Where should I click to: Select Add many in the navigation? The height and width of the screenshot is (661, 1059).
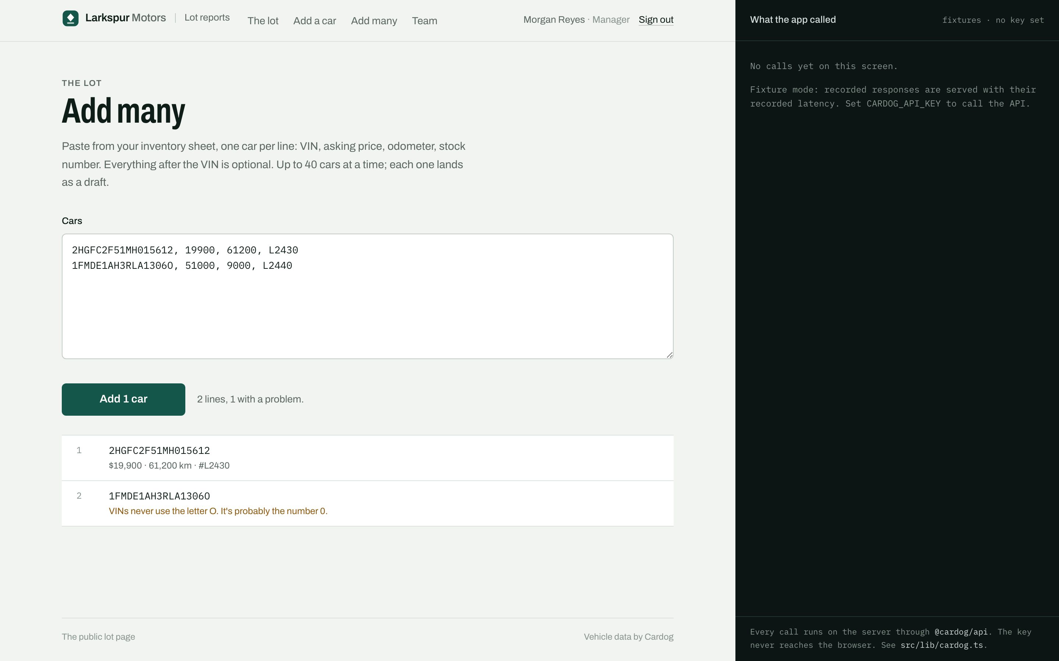(x=374, y=21)
